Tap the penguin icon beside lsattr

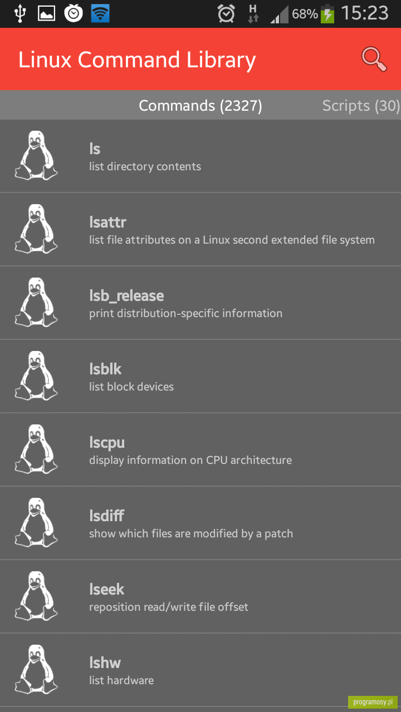point(36,229)
